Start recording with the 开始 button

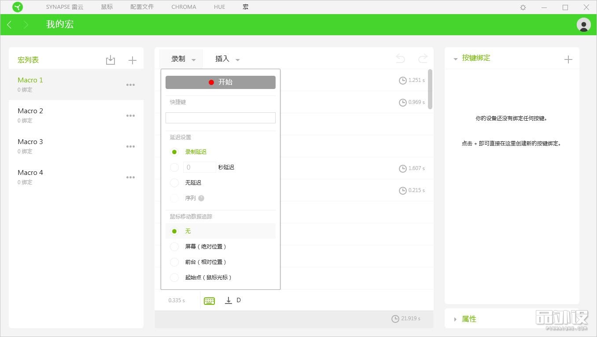point(221,82)
